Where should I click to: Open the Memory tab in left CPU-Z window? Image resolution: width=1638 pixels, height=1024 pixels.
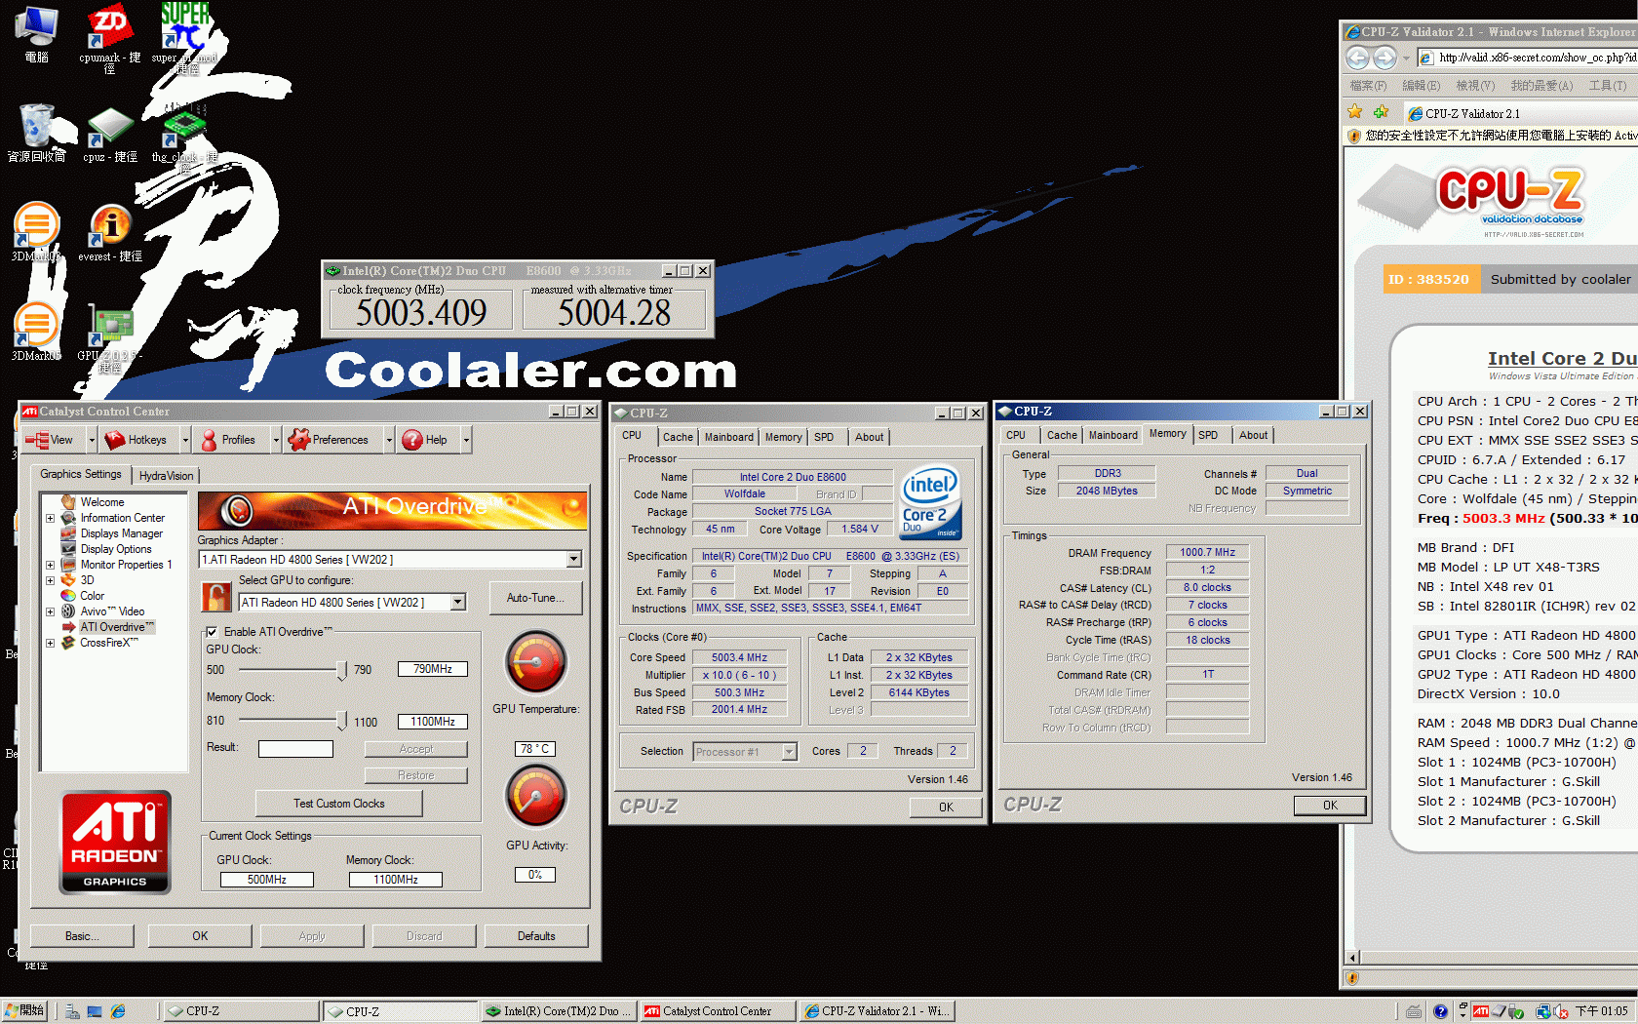pyautogui.click(x=783, y=437)
